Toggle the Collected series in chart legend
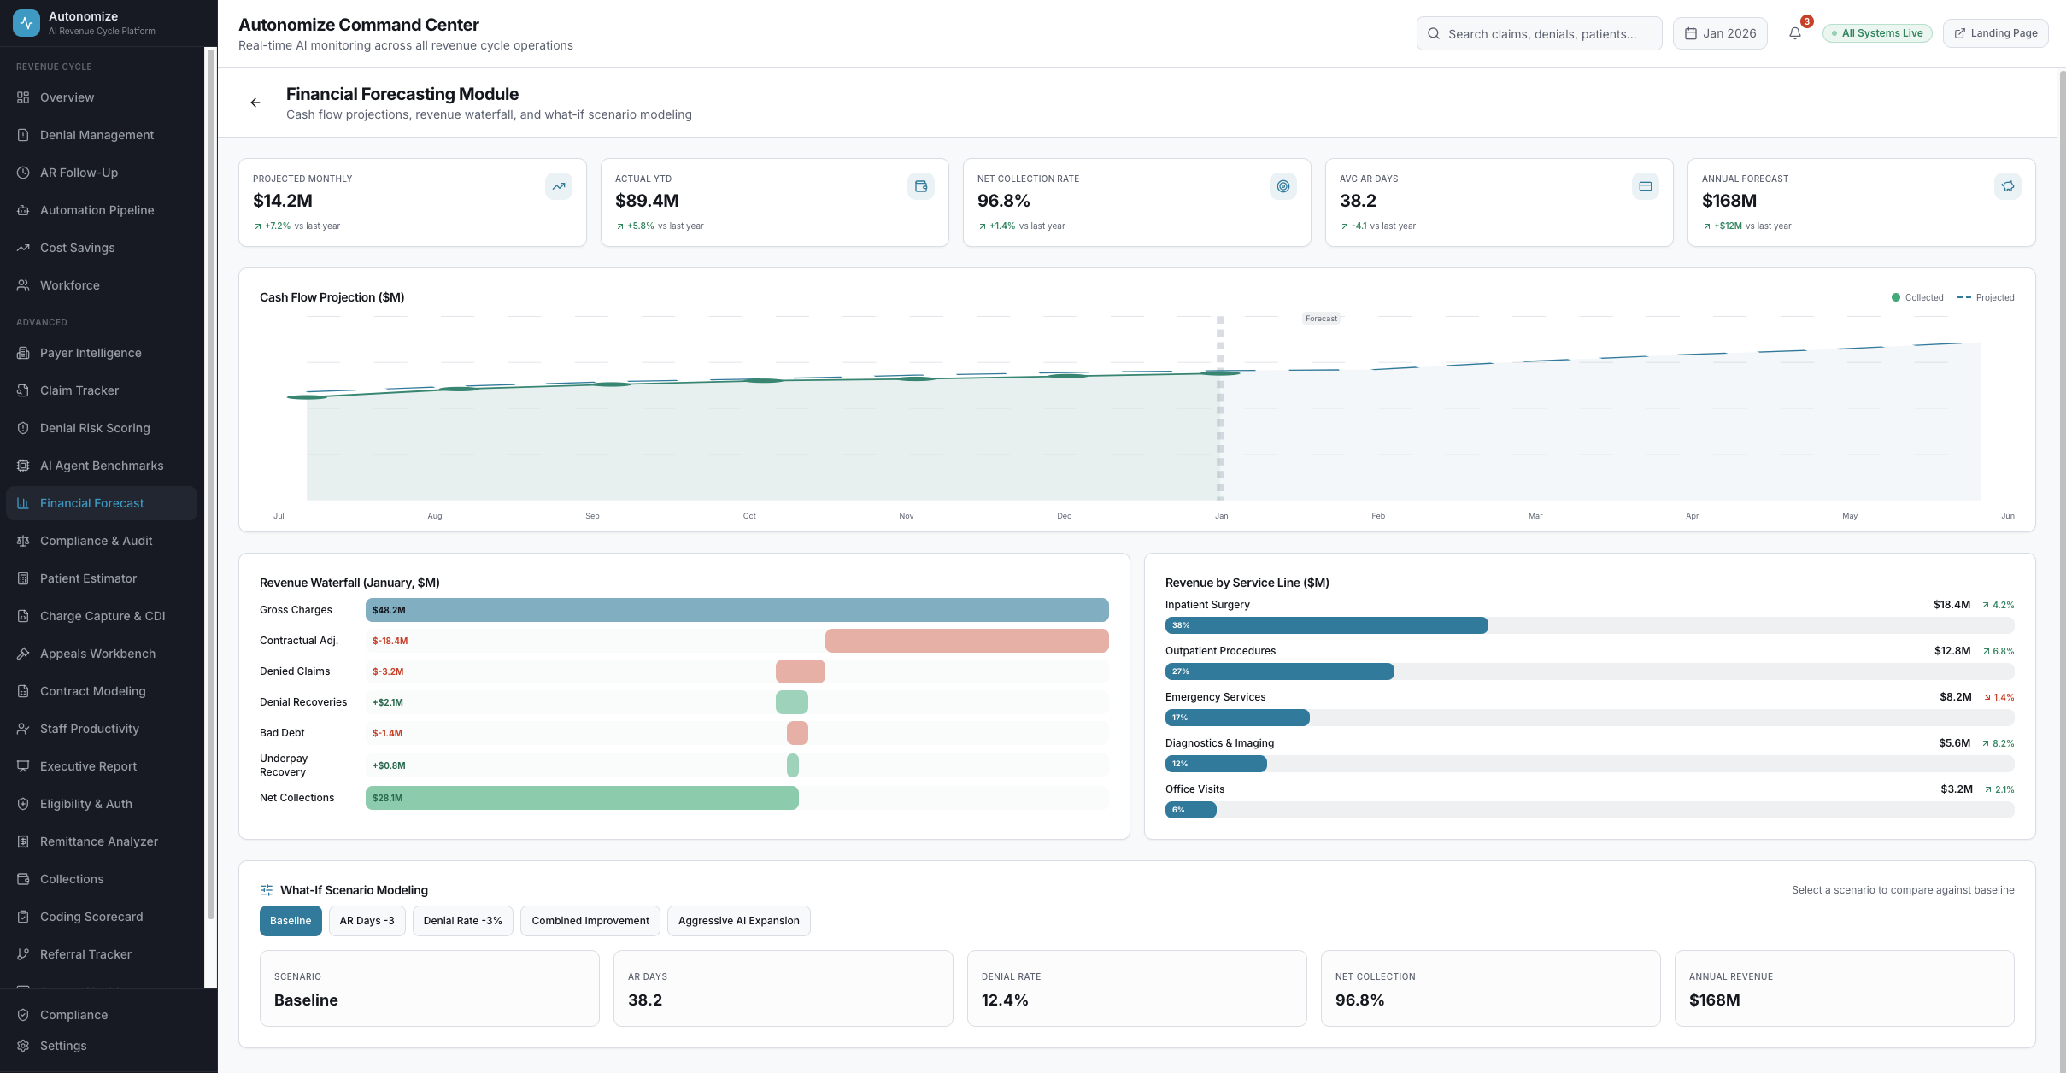This screenshot has width=2066, height=1073. point(1916,297)
